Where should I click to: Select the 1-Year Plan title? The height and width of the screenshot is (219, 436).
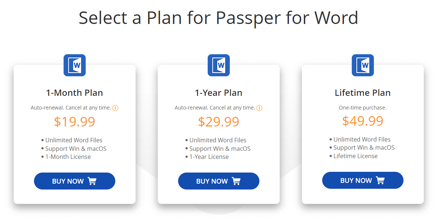coord(219,93)
